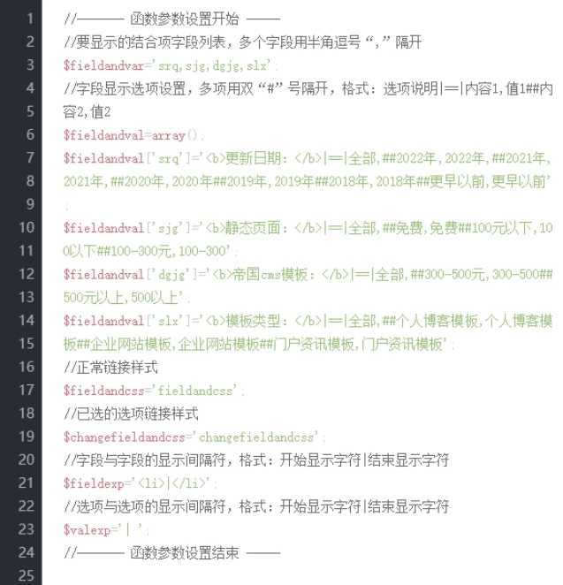
Task: Click the //正常链接样式 comment
Action: (x=110, y=368)
